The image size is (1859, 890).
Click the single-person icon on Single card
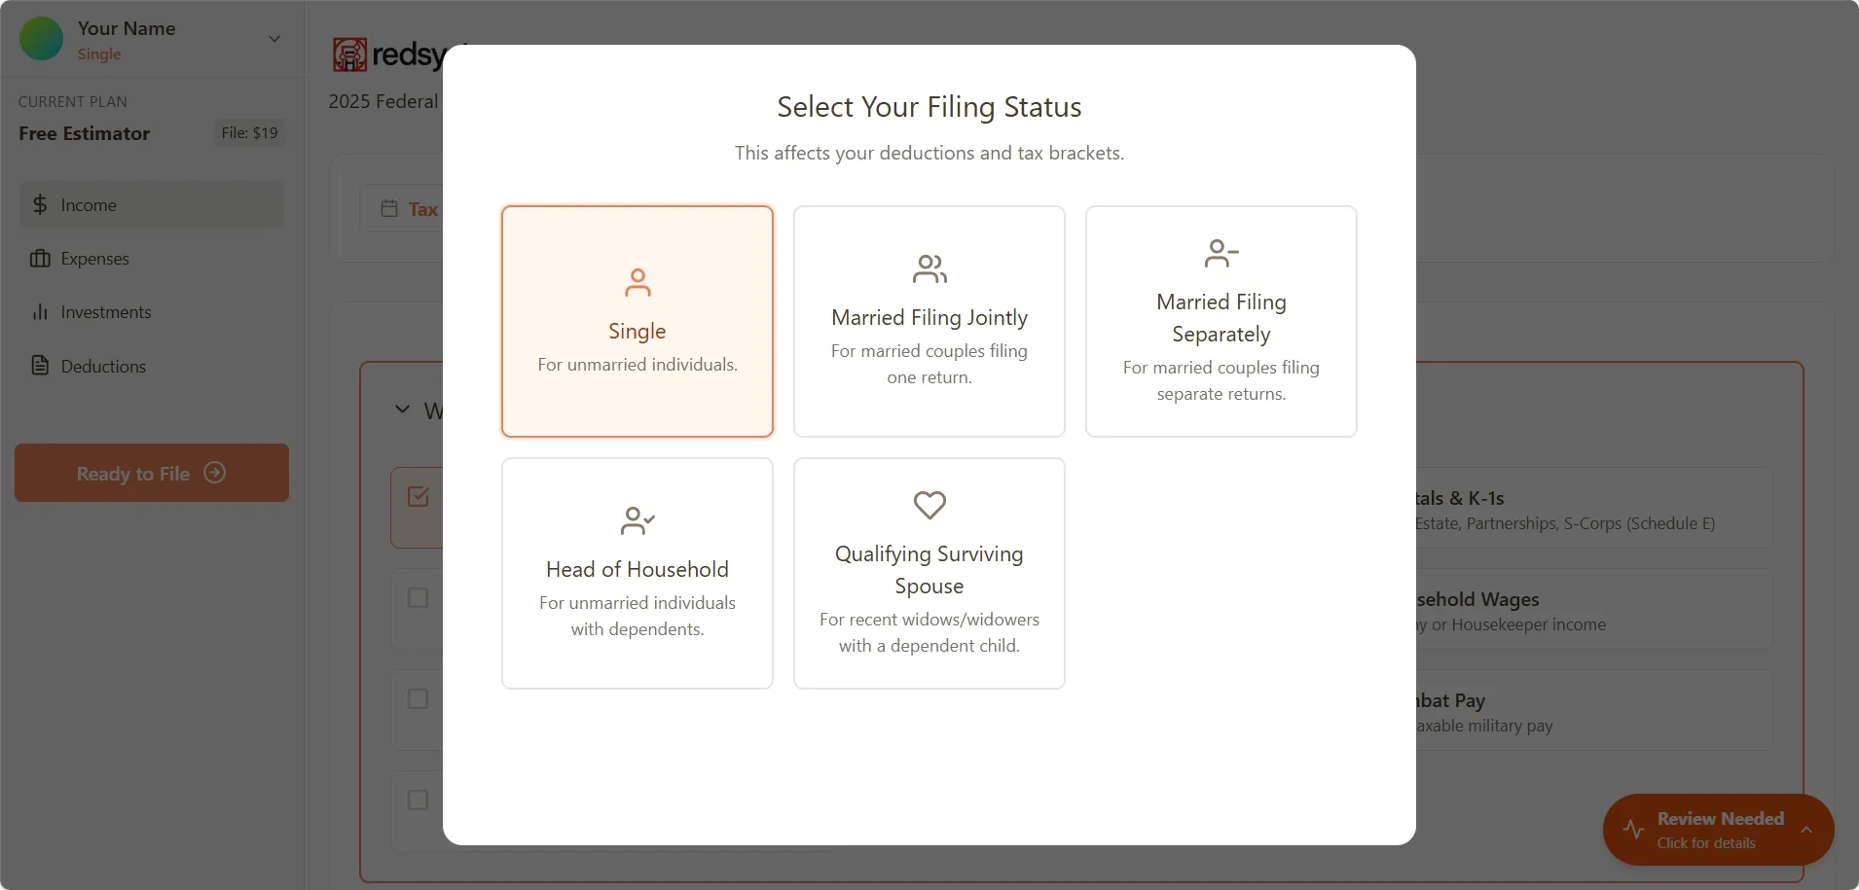[x=638, y=283]
